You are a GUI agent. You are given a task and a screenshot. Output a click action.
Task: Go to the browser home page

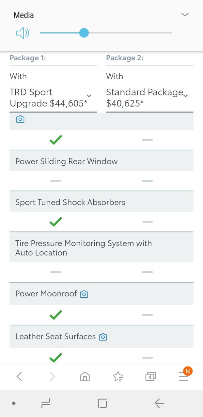click(85, 377)
